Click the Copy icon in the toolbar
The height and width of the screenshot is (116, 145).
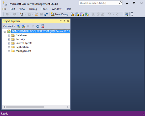(98, 14)
